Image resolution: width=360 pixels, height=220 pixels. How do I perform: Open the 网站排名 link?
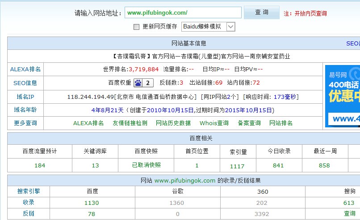pos(281,123)
